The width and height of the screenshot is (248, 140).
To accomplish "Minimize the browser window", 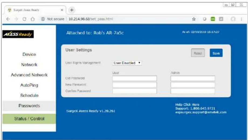I will point(226,5).
